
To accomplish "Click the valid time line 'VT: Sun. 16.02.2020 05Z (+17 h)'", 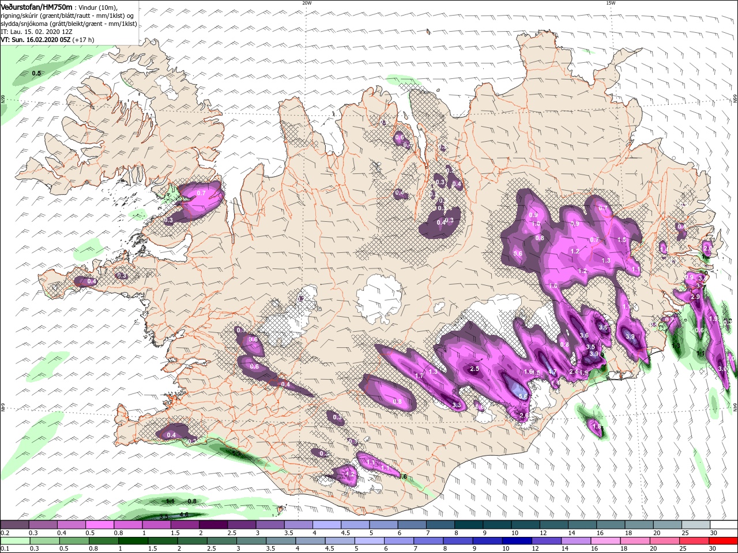I will pyautogui.click(x=47, y=40).
